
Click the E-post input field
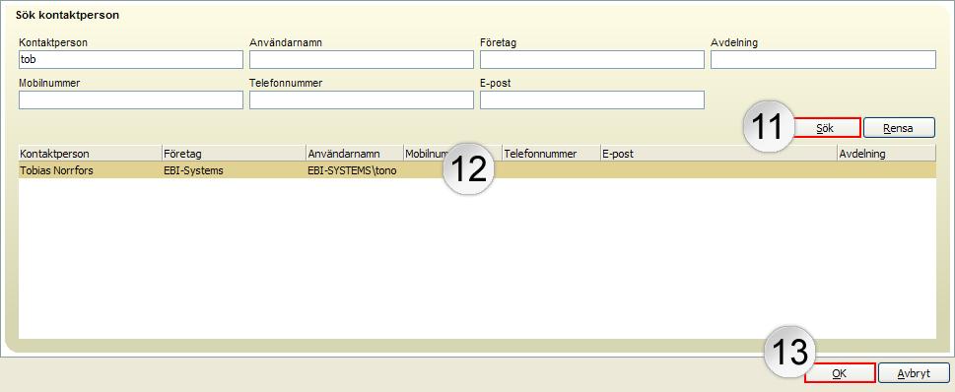tap(592, 99)
